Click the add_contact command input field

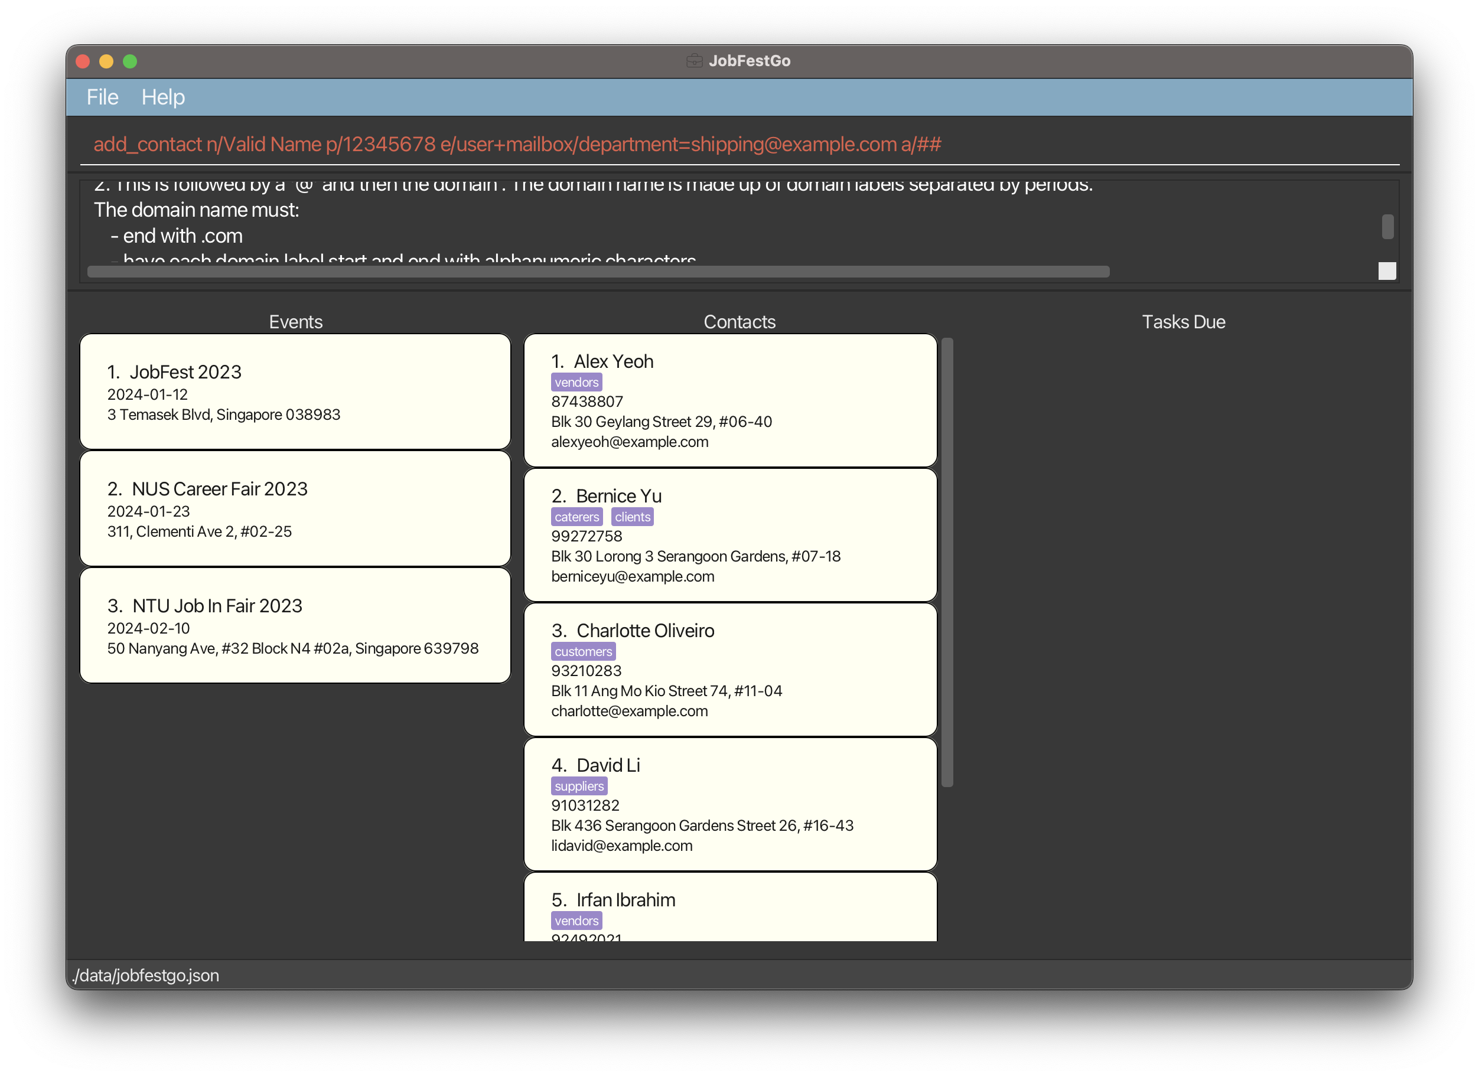point(738,144)
